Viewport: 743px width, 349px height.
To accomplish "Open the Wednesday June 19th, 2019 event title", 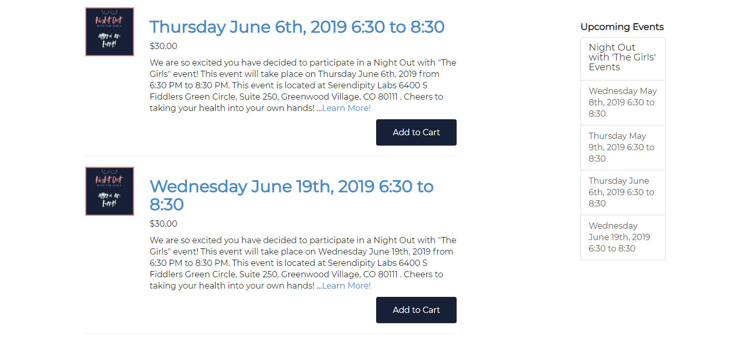I will [292, 195].
